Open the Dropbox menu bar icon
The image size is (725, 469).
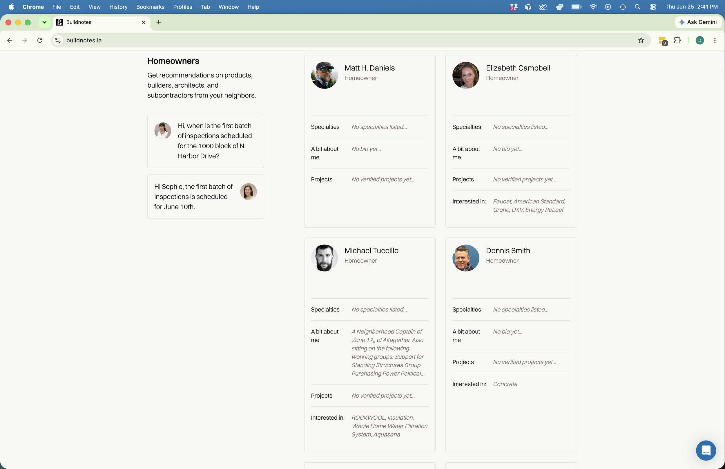[514, 7]
